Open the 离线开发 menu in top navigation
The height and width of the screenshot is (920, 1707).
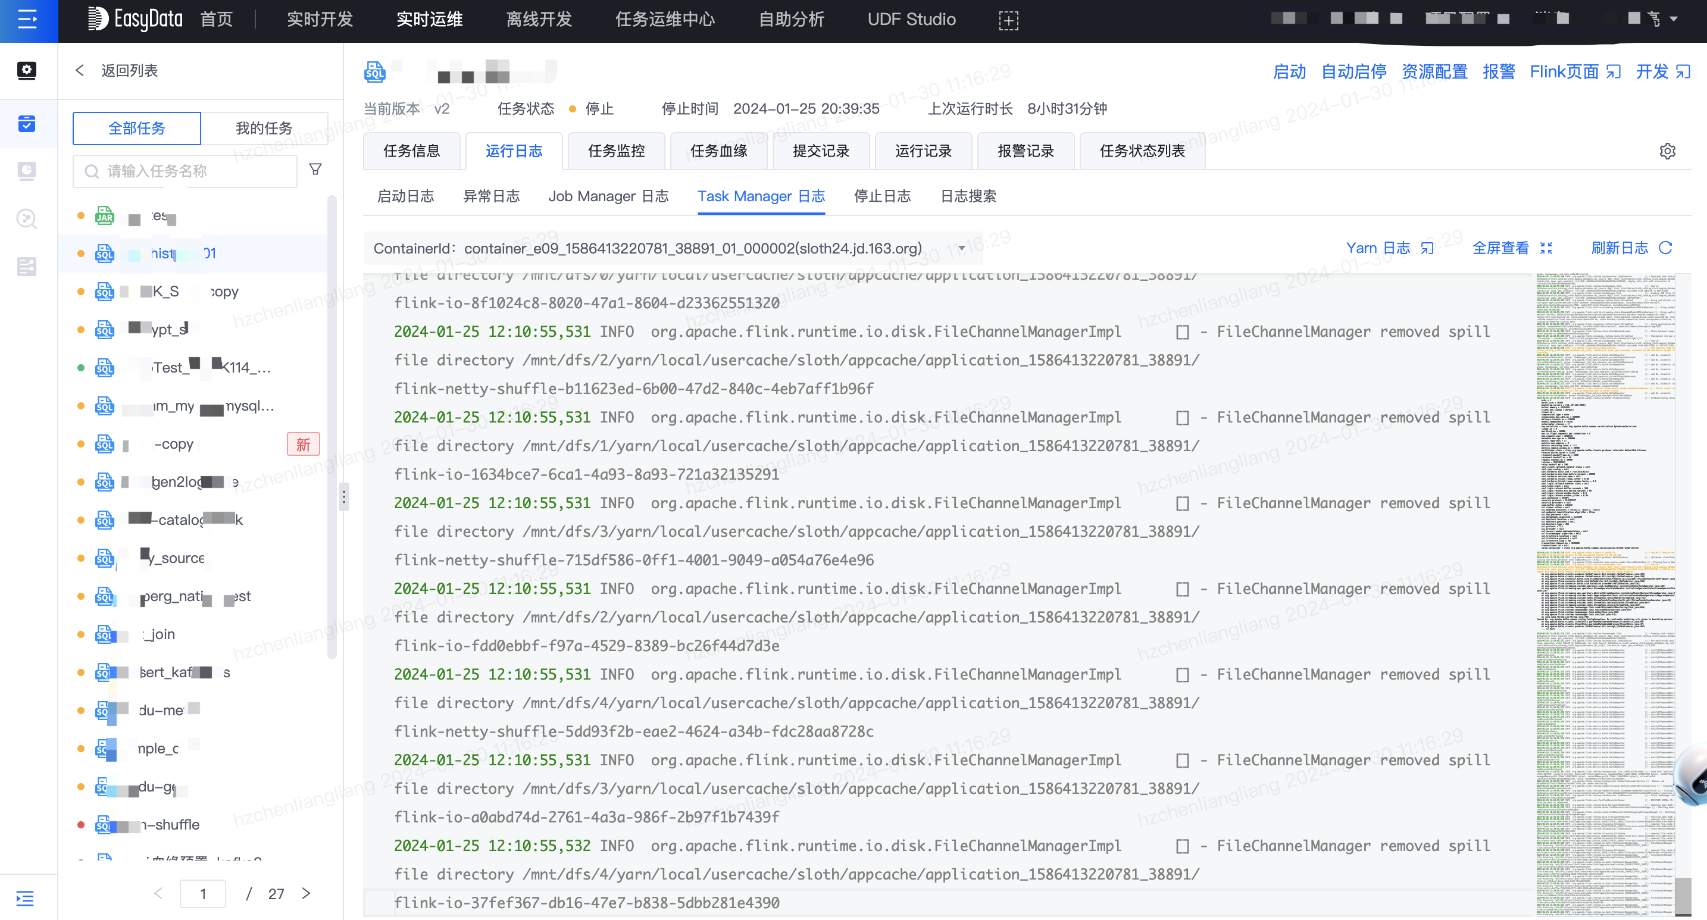[538, 19]
